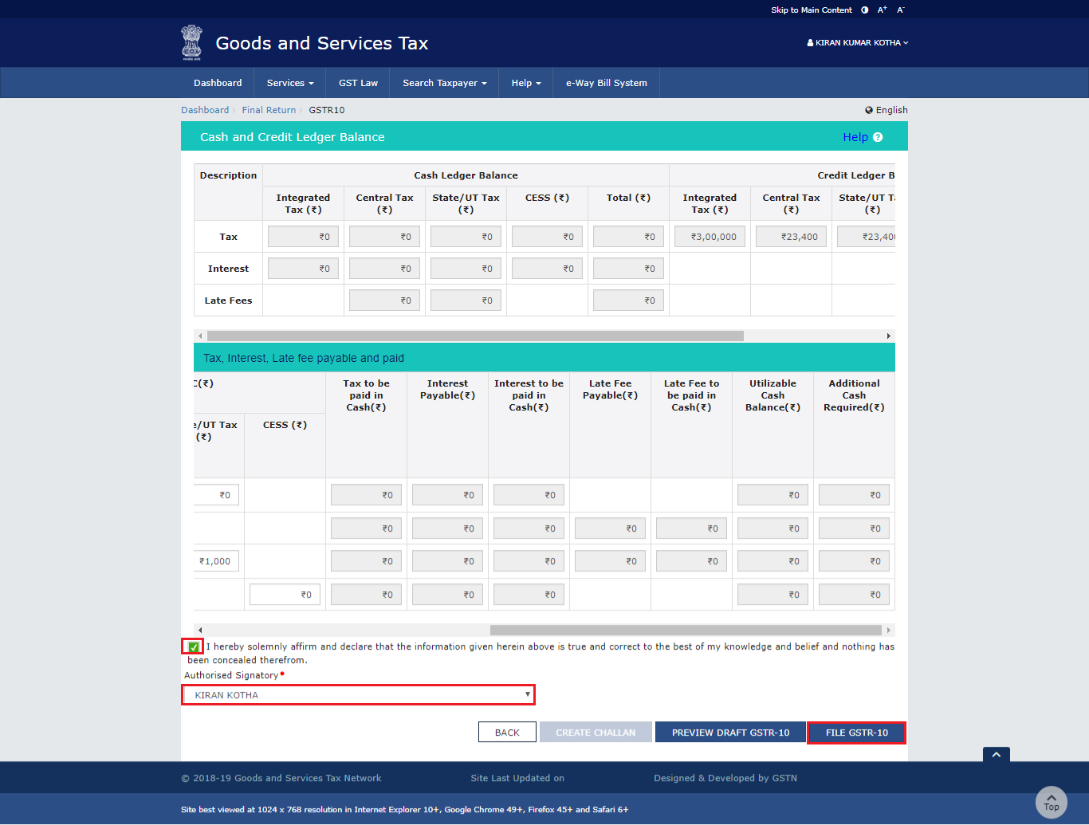Click the contrast adjustment circle icon
This screenshot has height=825, width=1089.
865,10
